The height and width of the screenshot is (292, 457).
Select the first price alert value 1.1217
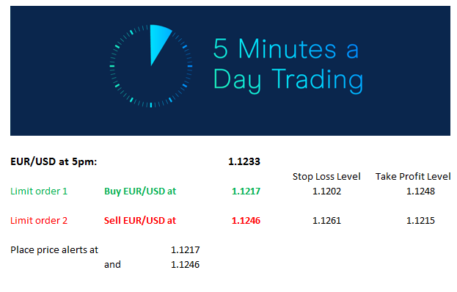tap(186, 250)
